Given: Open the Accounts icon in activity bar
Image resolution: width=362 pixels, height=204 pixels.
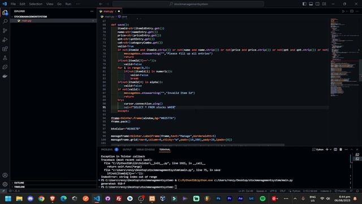Looking at the screenshot, I should (5, 175).
